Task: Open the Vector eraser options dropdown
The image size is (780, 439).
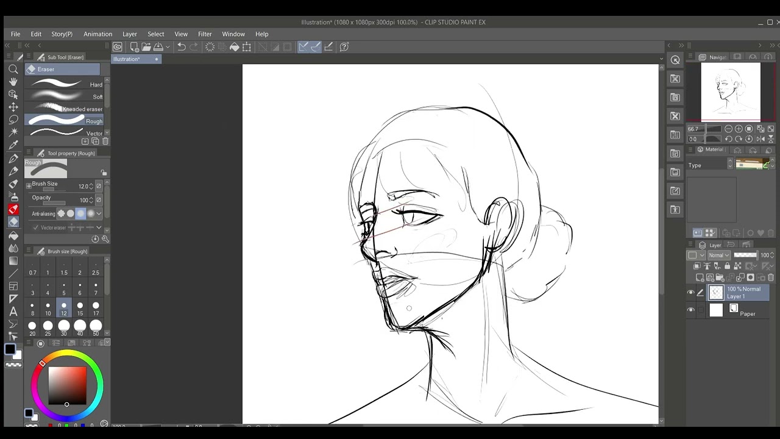Action: point(99,227)
